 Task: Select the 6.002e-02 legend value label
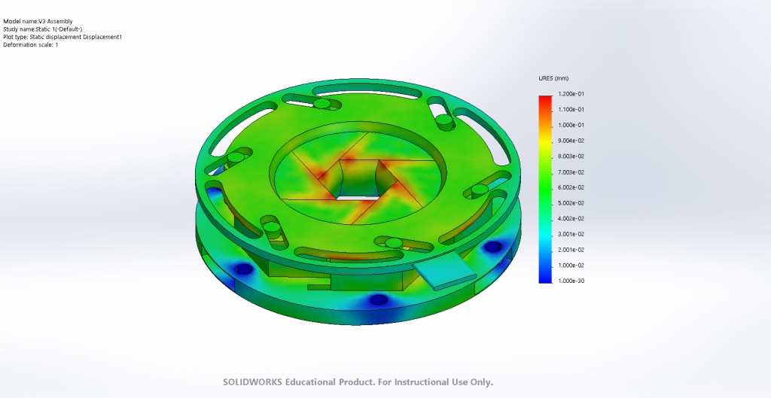pyautogui.click(x=571, y=187)
